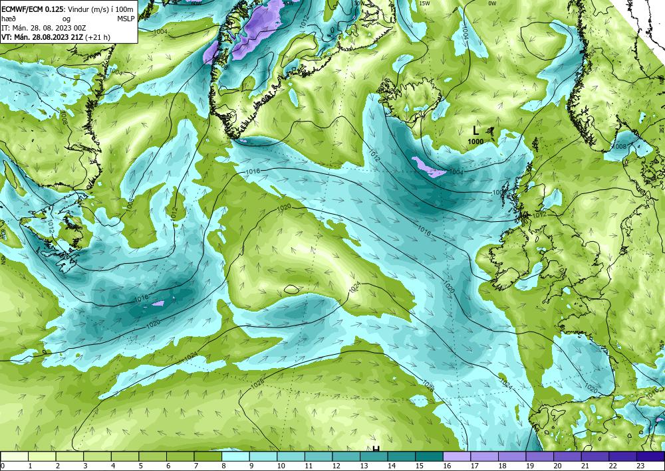Click the 7–8 m/s legend color swatch
The height and width of the screenshot is (471, 665).
coord(208,456)
